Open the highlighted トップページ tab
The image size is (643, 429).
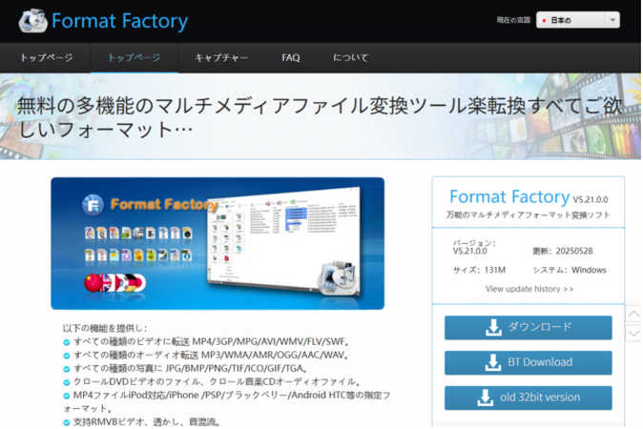click(134, 58)
